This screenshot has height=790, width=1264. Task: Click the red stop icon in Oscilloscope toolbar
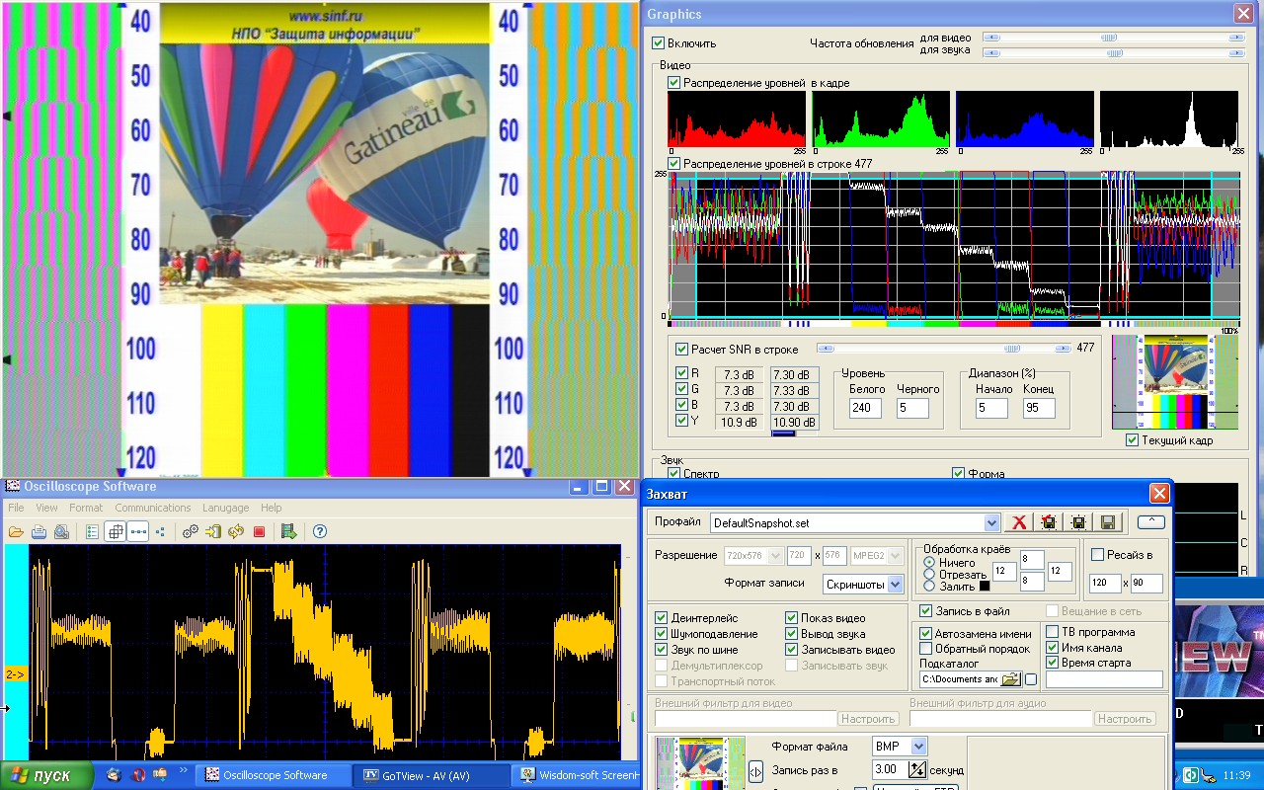pyautogui.click(x=259, y=531)
